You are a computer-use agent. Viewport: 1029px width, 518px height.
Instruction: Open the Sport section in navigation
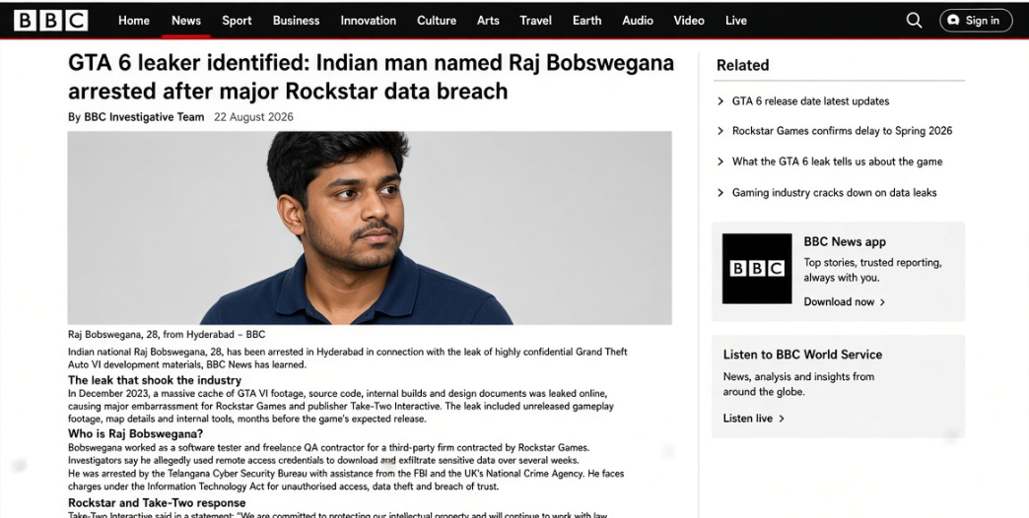pyautogui.click(x=237, y=21)
